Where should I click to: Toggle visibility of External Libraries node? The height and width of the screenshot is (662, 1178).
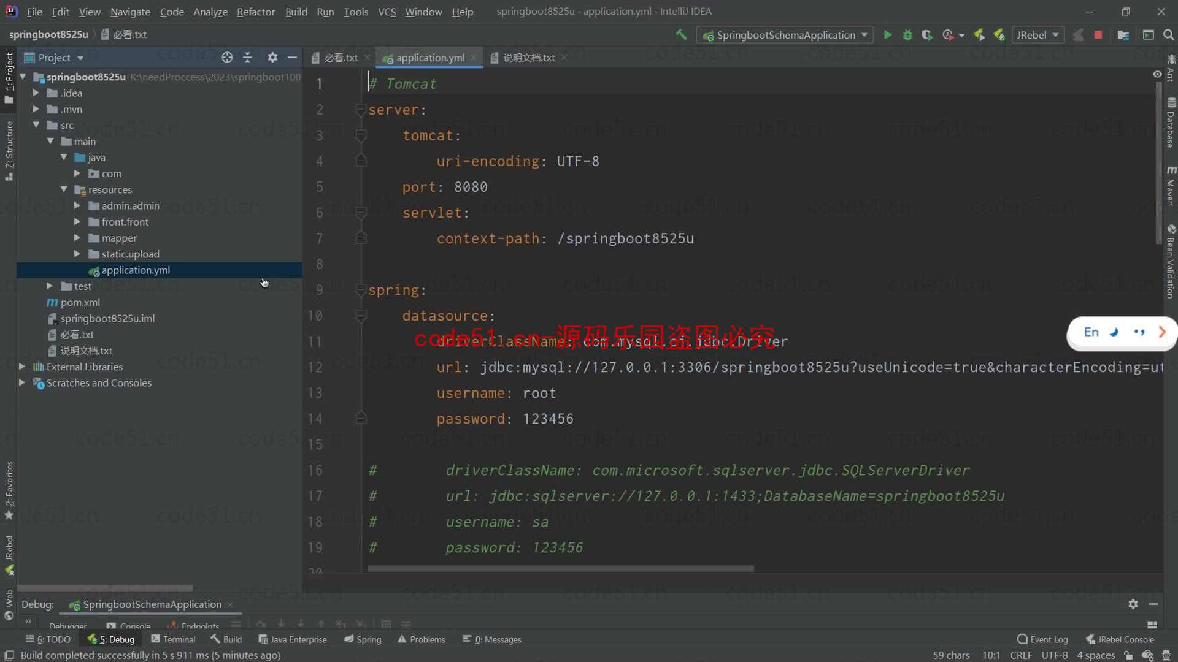pyautogui.click(x=22, y=366)
